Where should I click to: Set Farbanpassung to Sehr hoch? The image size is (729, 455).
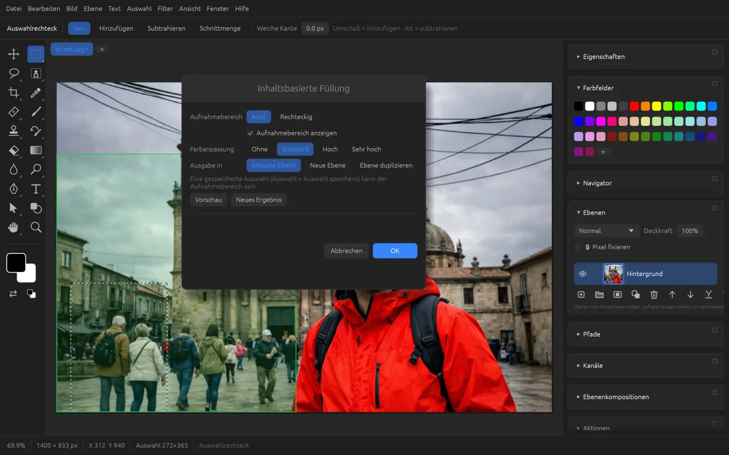[x=366, y=149]
